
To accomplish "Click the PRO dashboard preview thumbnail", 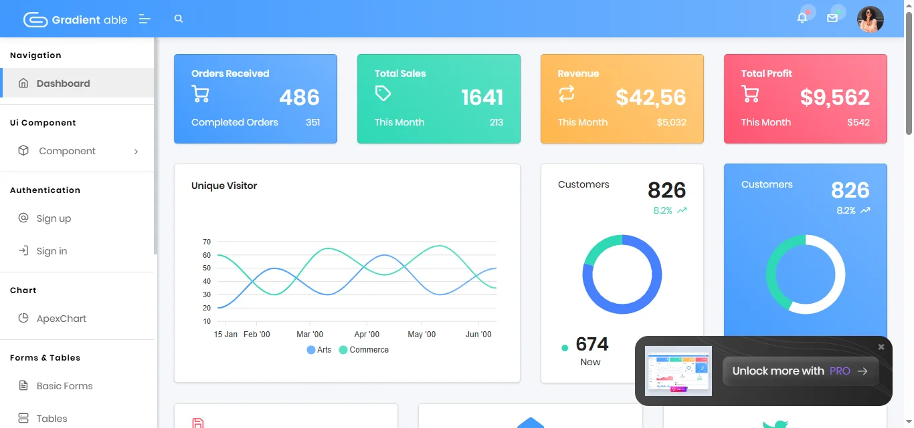I will pyautogui.click(x=678, y=371).
